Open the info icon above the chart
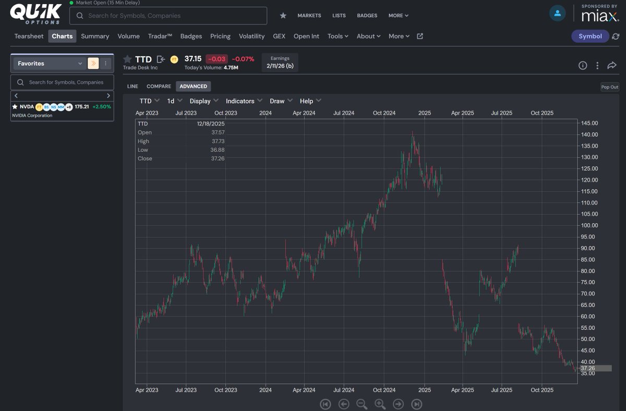Screen dimensions: 626x411 click(x=583, y=65)
